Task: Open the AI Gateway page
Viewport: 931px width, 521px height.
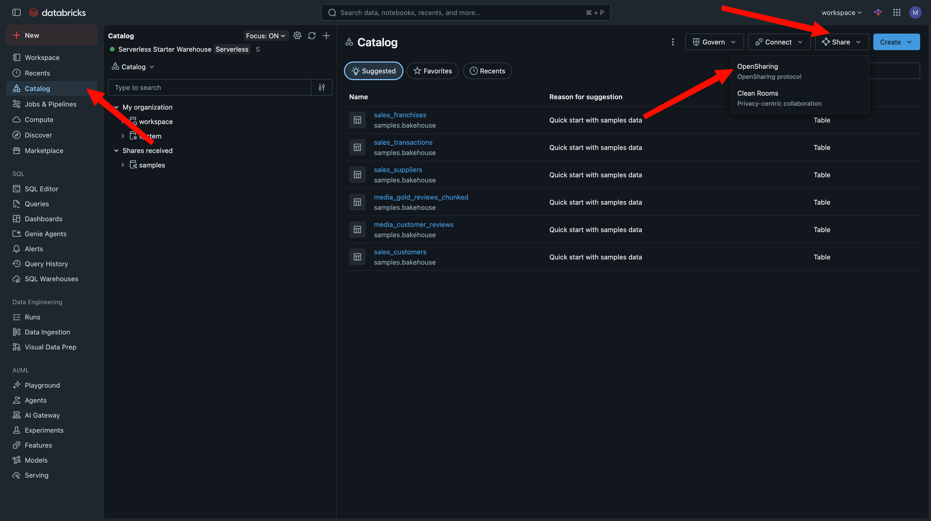Action: click(52, 415)
